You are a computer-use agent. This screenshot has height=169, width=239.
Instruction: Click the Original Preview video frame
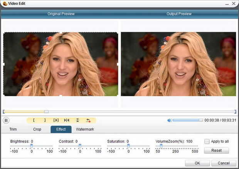(61, 64)
